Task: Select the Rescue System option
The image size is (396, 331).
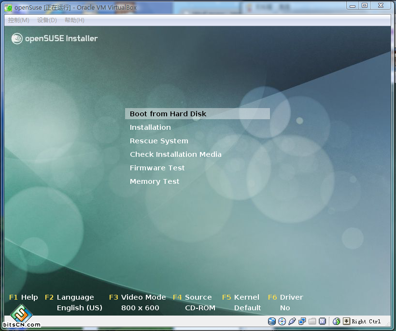Action: point(159,141)
